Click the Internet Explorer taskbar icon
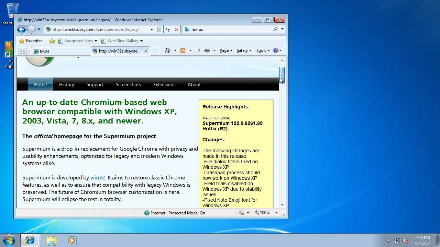 [30, 240]
